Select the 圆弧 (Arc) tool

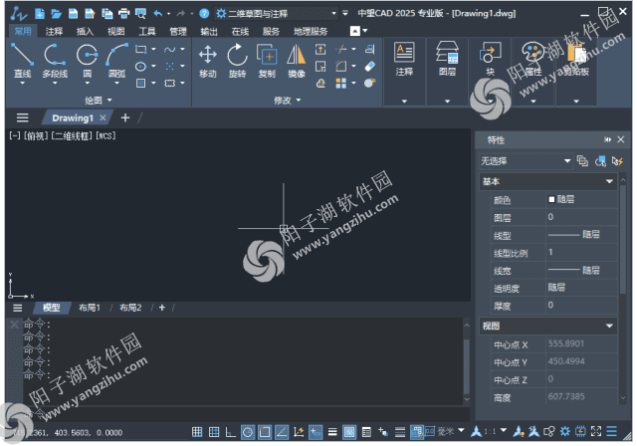tap(117, 61)
